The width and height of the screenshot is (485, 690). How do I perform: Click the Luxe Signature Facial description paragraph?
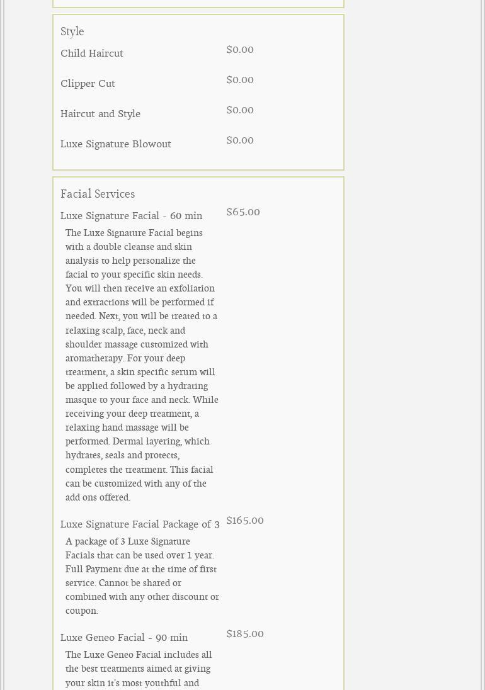coord(141,365)
